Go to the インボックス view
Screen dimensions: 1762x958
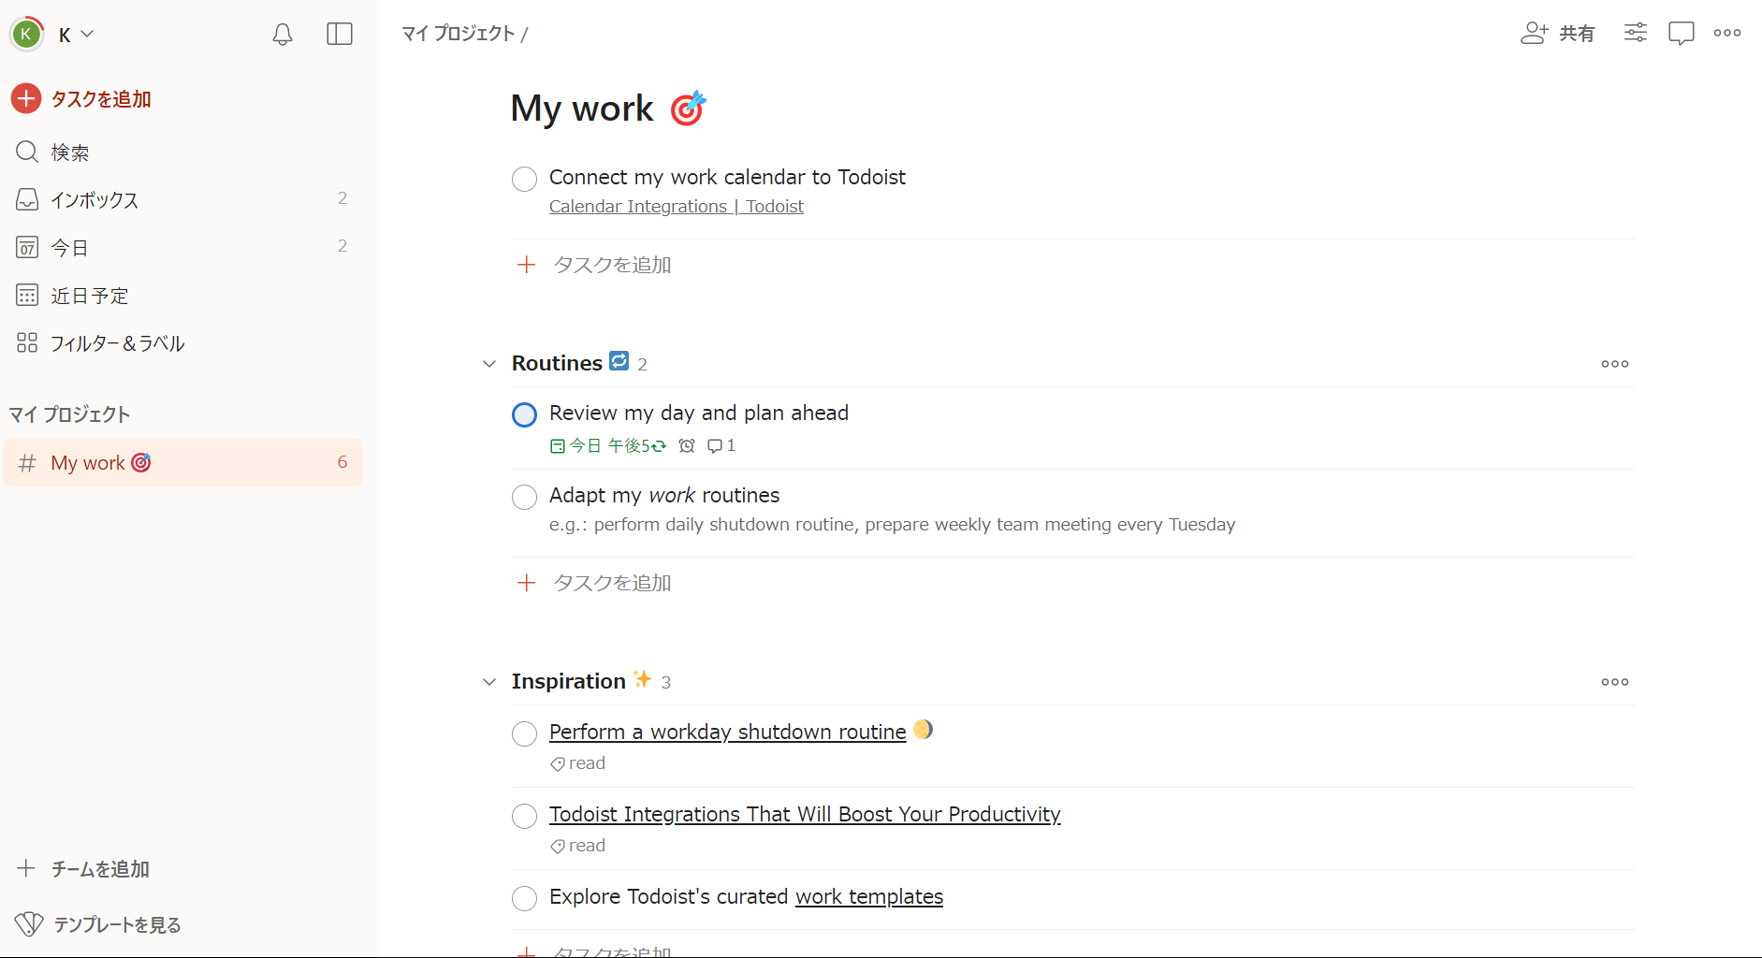tap(95, 199)
